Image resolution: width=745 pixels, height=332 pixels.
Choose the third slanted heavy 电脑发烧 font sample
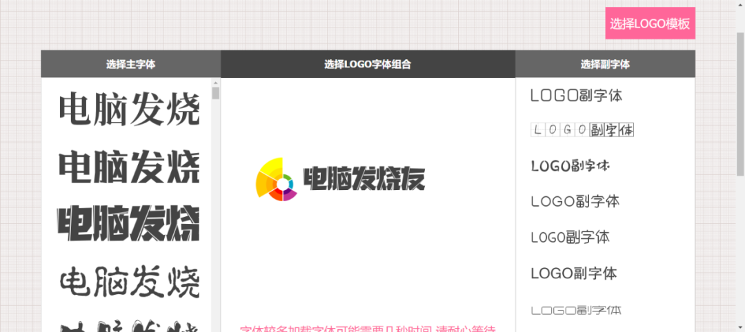click(x=128, y=223)
